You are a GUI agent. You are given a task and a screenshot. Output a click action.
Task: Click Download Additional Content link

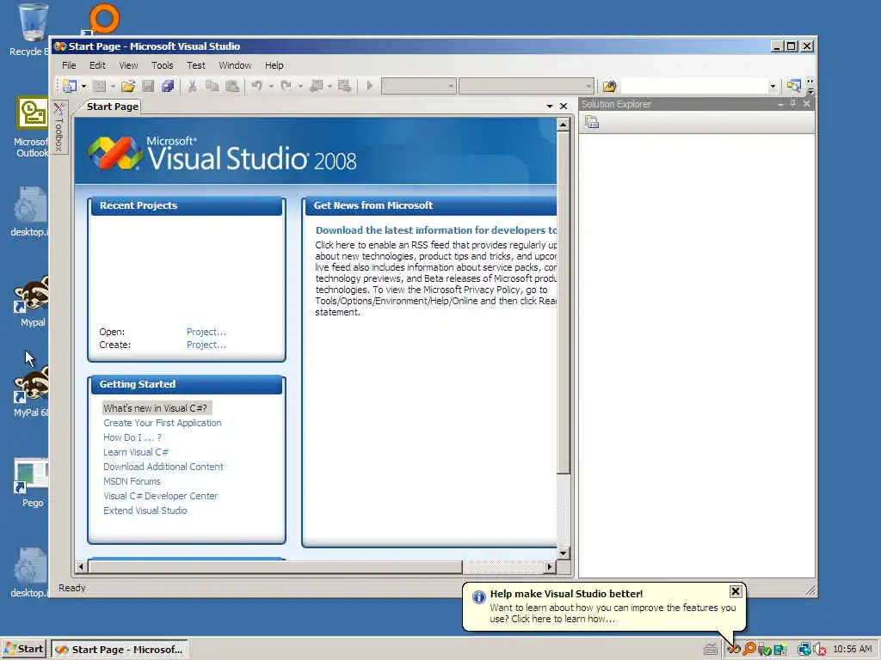point(163,467)
